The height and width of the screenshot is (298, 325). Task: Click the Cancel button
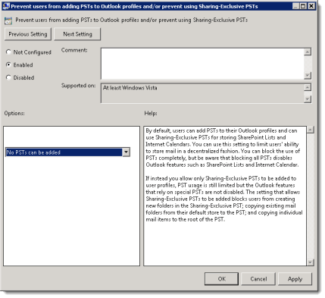pyautogui.click(x=258, y=279)
